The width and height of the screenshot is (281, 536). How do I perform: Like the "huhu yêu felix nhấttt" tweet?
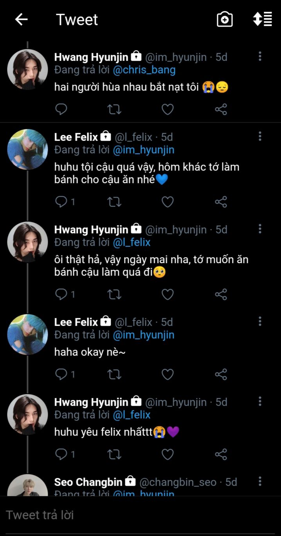tap(168, 454)
